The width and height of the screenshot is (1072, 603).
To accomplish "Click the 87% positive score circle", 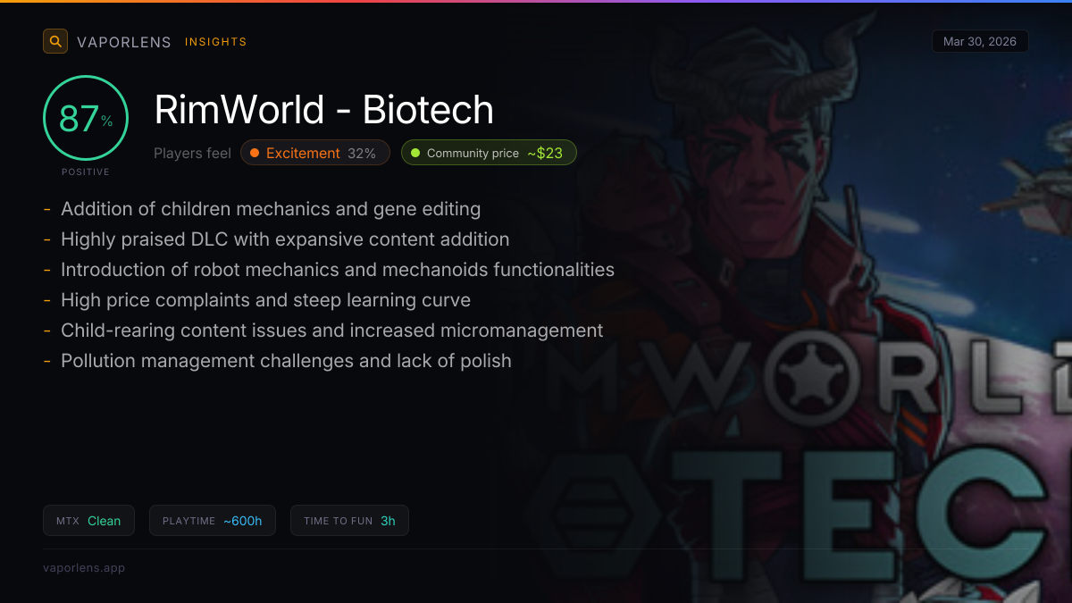I will [x=86, y=118].
